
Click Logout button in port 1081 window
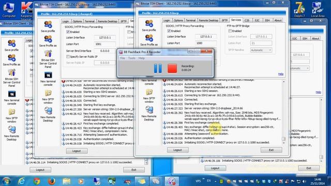(x=77, y=151)
